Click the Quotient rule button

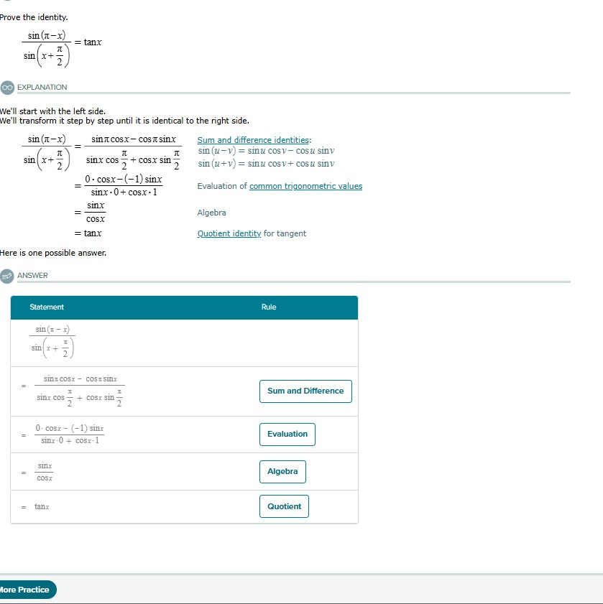(284, 506)
